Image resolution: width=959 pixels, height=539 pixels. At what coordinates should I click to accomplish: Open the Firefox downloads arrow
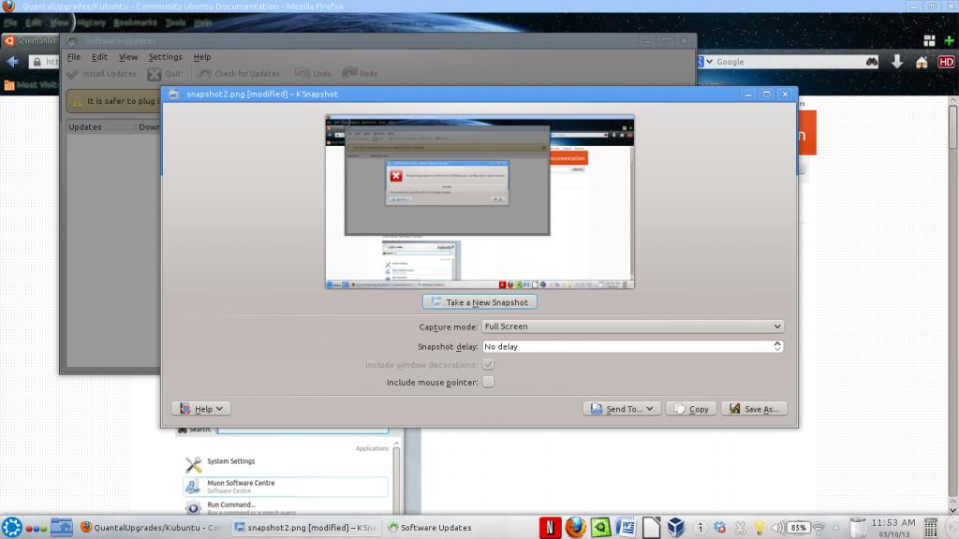tap(897, 62)
